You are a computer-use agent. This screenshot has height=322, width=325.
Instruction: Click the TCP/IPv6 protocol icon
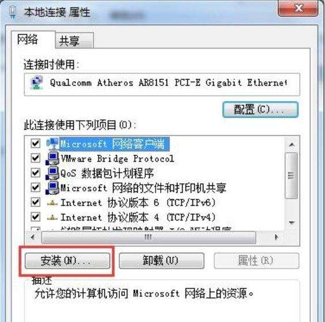[x=52, y=203]
